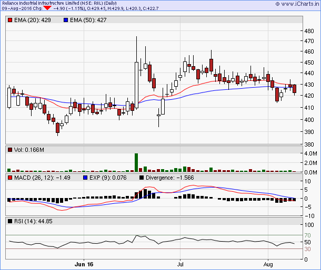
Task: Click the 2.0M volume axis label
Action: click(310, 163)
